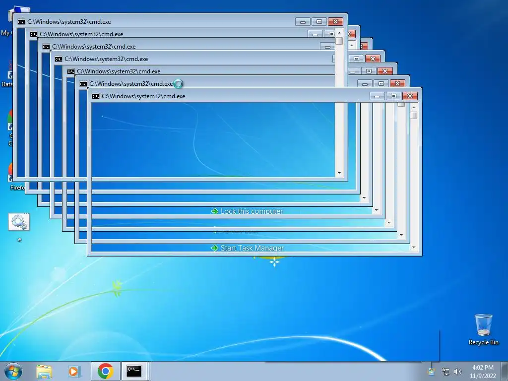Close the sixth cascaded cmd.exe window

click(x=397, y=83)
